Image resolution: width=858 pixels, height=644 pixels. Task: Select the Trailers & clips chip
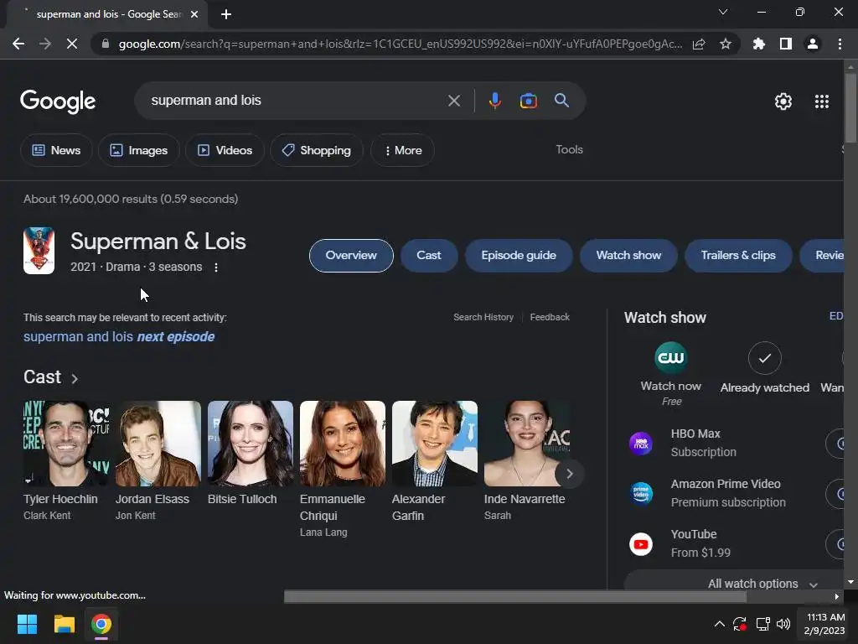[x=738, y=255]
